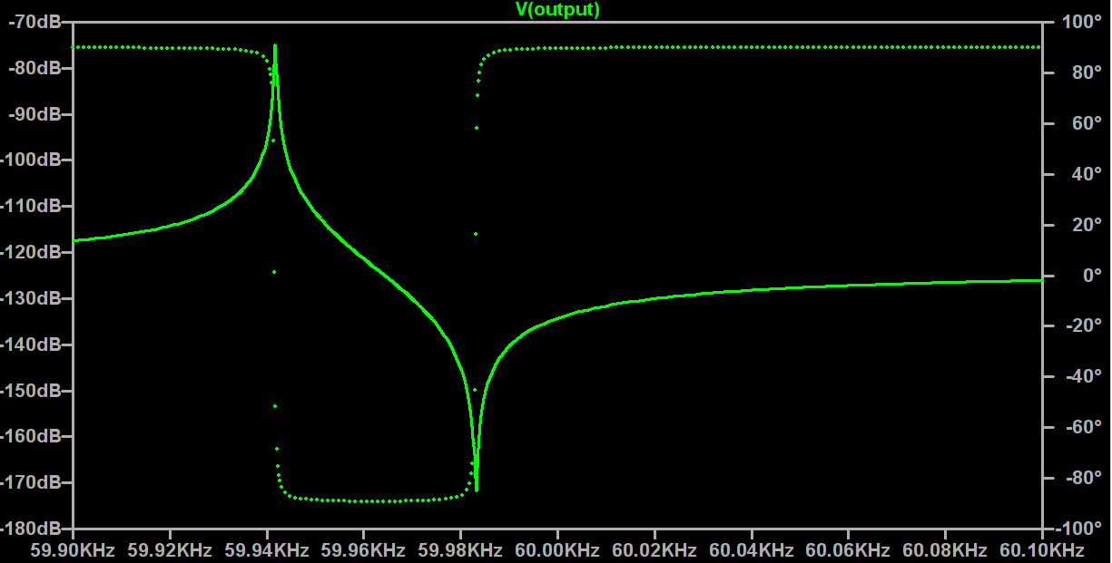Click the -70dB label on magnitude axis

(34, 22)
